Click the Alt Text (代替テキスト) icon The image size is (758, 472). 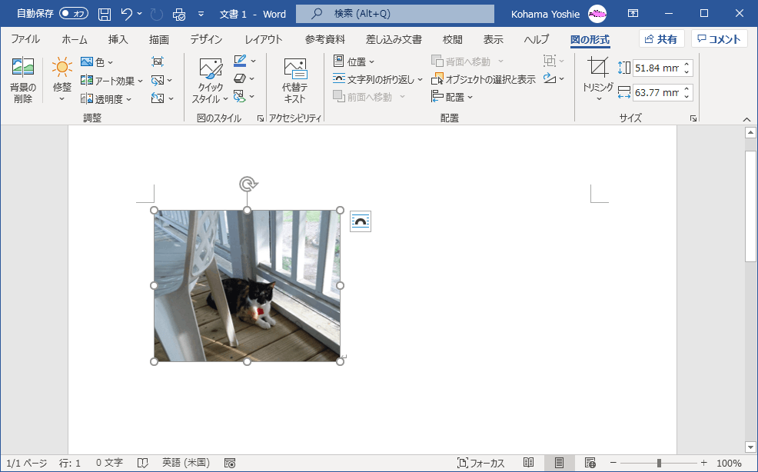coord(295,69)
